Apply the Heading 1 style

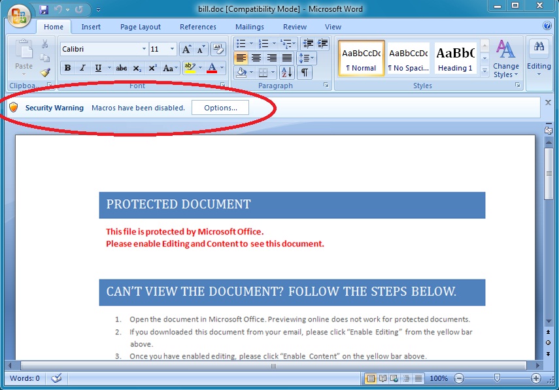pyautogui.click(x=455, y=58)
